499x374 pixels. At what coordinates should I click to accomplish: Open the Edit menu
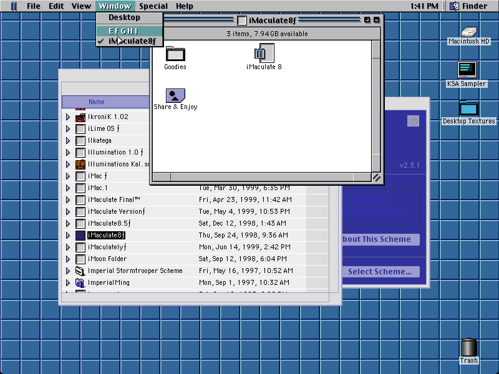click(56, 6)
